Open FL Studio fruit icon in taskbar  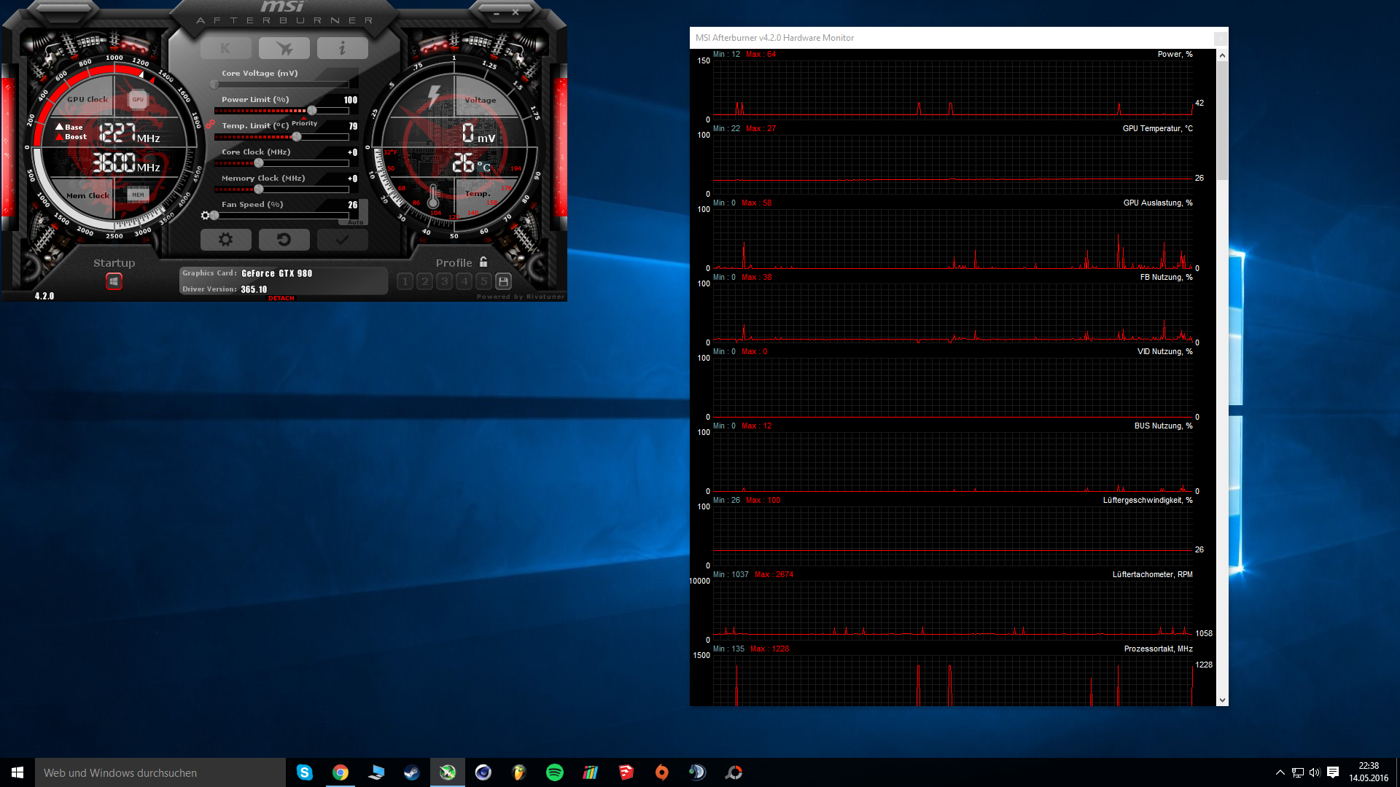click(x=519, y=772)
